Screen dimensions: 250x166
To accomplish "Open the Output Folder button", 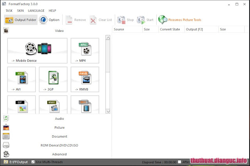I will pyautogui.click(x=21, y=20).
